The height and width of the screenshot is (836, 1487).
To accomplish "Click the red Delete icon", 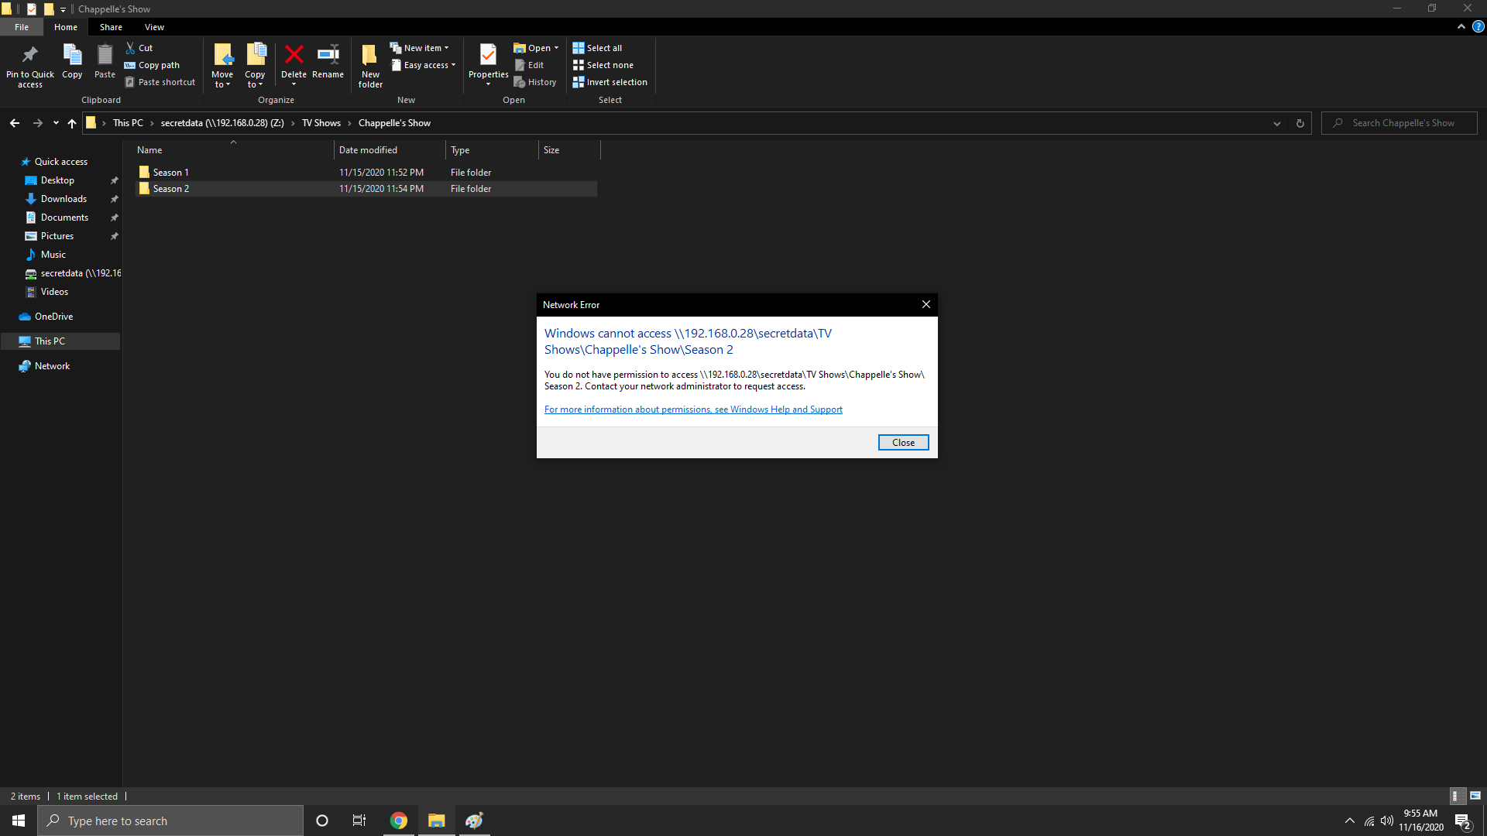I will coord(294,56).
